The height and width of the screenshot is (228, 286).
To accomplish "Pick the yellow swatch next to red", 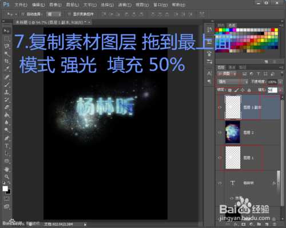I will pos(220,30).
